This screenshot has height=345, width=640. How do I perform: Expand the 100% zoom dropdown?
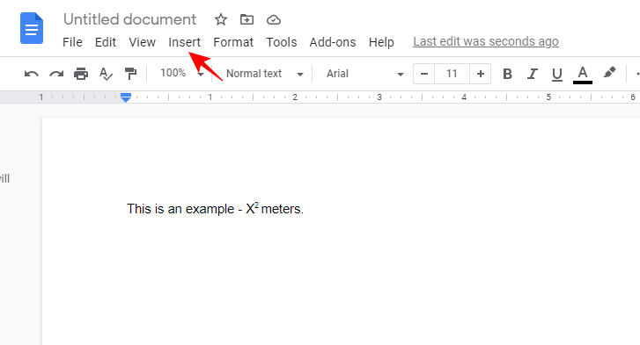[182, 73]
